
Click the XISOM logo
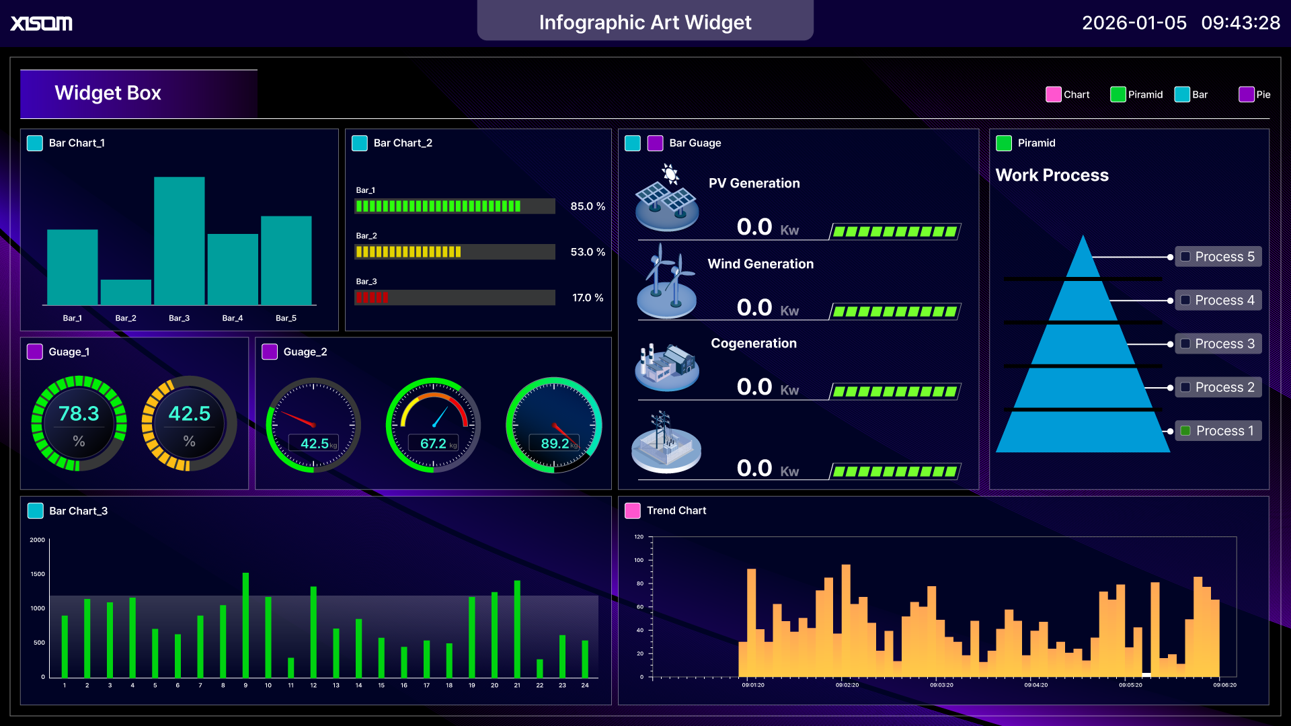coord(40,23)
